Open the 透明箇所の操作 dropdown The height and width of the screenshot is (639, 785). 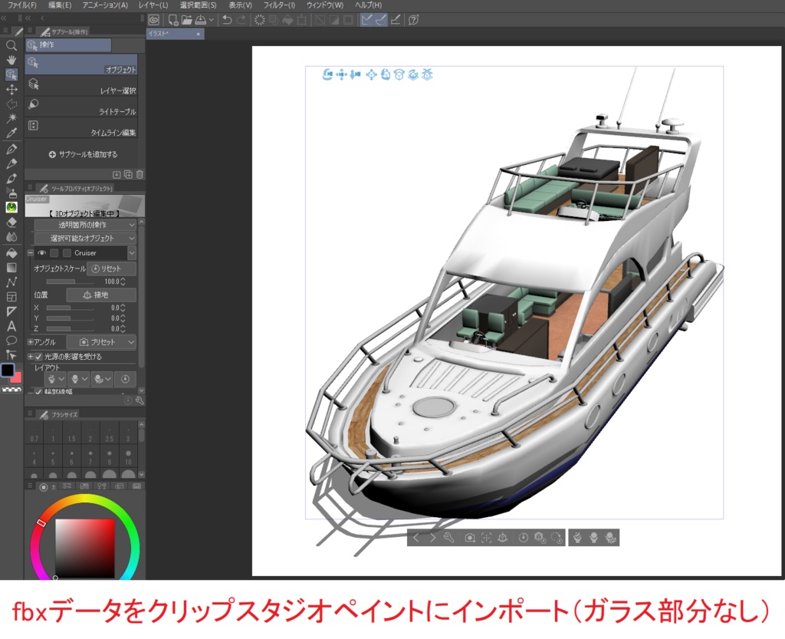click(x=84, y=223)
